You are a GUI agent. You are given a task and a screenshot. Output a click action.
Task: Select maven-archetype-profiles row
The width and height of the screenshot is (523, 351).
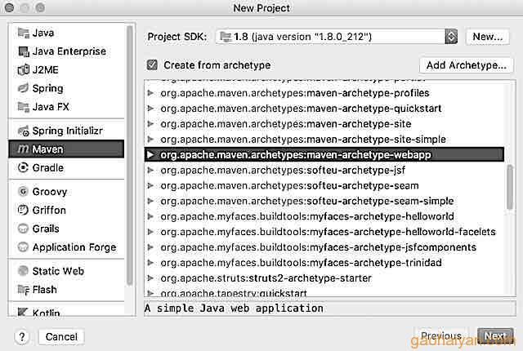(x=324, y=93)
